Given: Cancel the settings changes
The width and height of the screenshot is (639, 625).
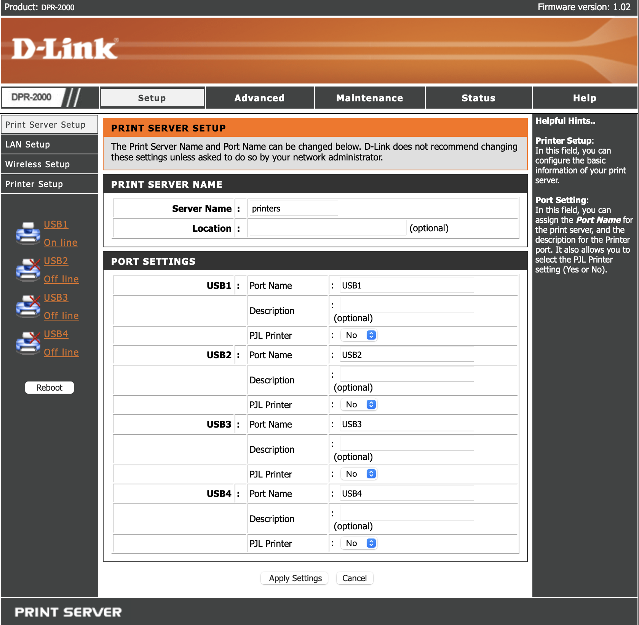Looking at the screenshot, I should 355,578.
